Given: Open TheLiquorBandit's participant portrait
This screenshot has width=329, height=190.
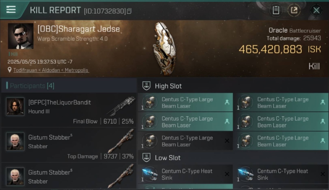Looking at the screenshot, I should [15, 106].
